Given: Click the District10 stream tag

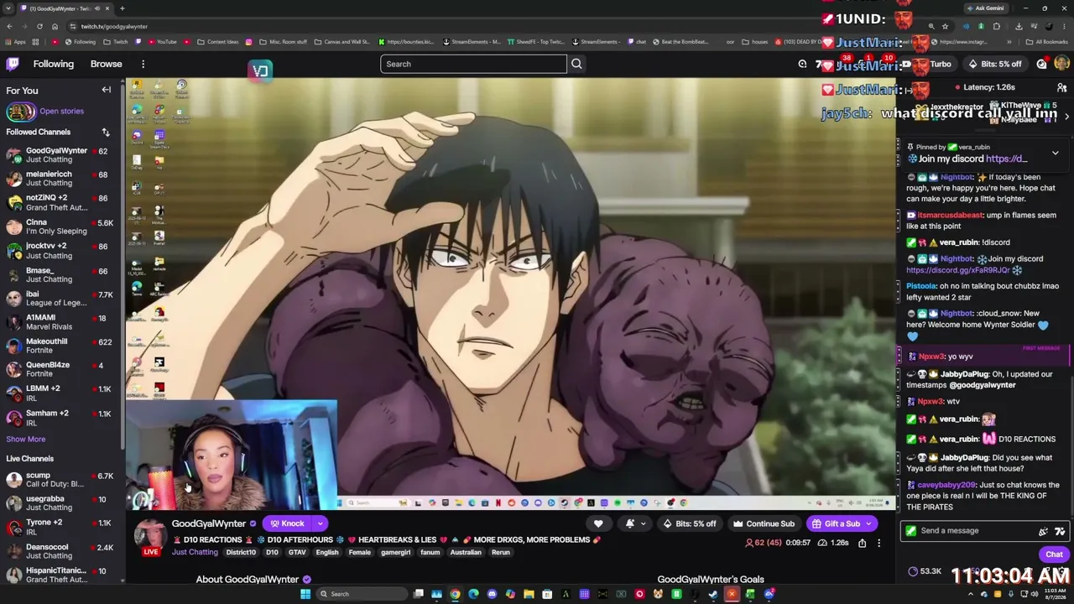Looking at the screenshot, I should coord(241,552).
